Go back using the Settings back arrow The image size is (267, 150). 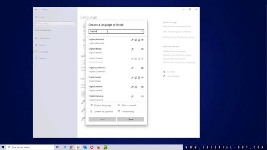pos(36,9)
